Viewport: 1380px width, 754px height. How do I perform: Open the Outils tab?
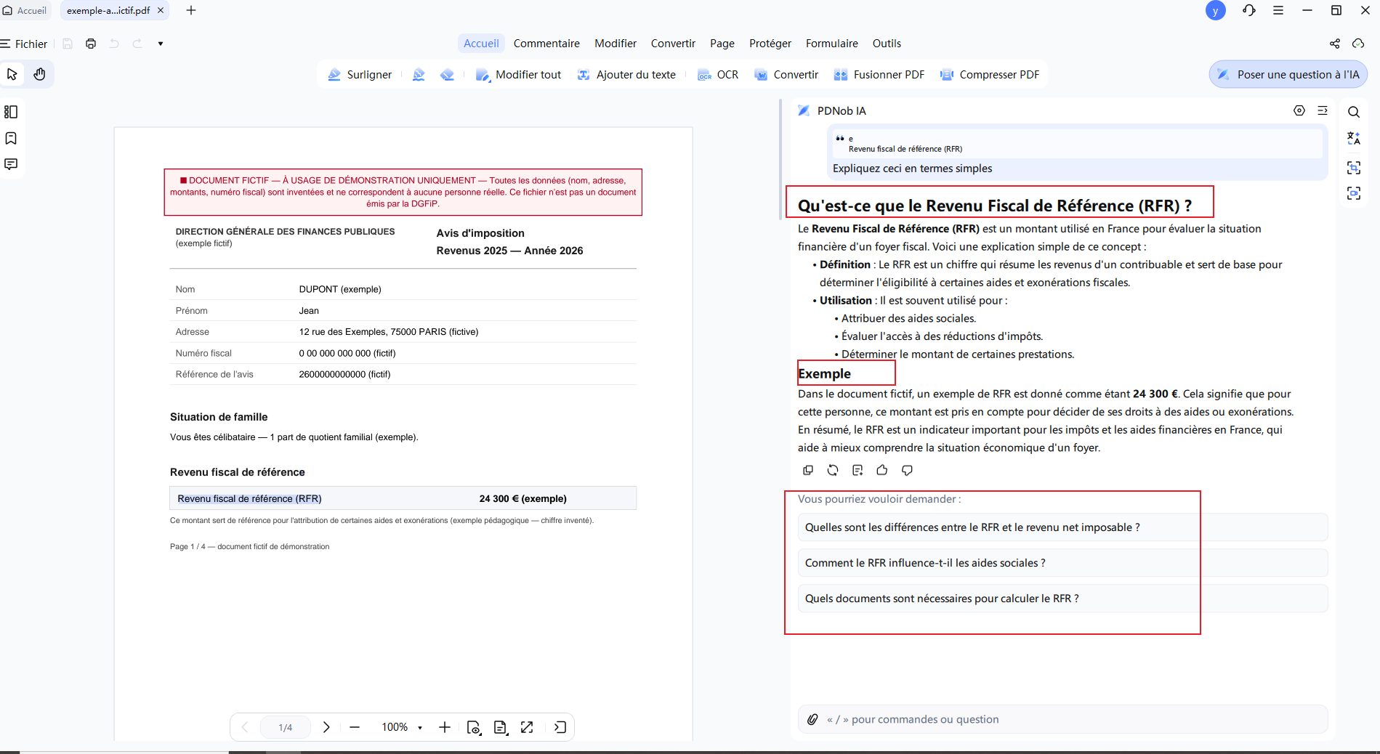pos(887,44)
